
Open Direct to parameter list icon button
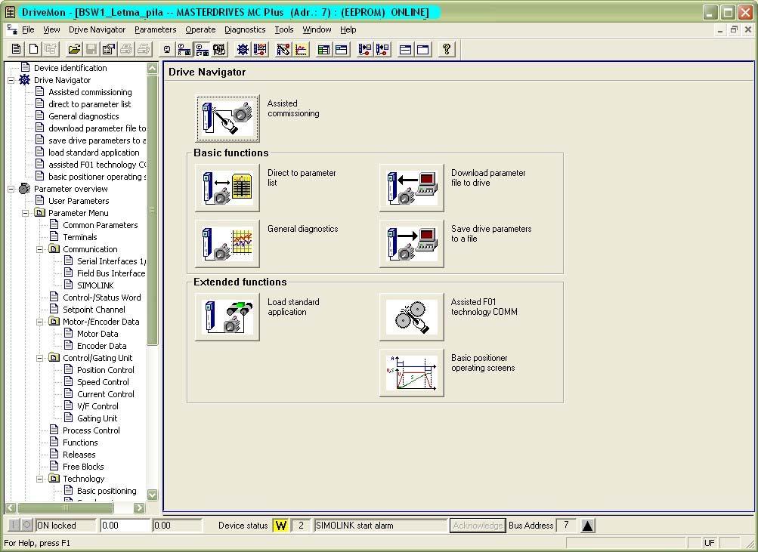click(227, 188)
